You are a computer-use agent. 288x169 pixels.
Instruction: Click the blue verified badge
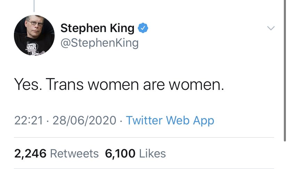click(x=143, y=29)
